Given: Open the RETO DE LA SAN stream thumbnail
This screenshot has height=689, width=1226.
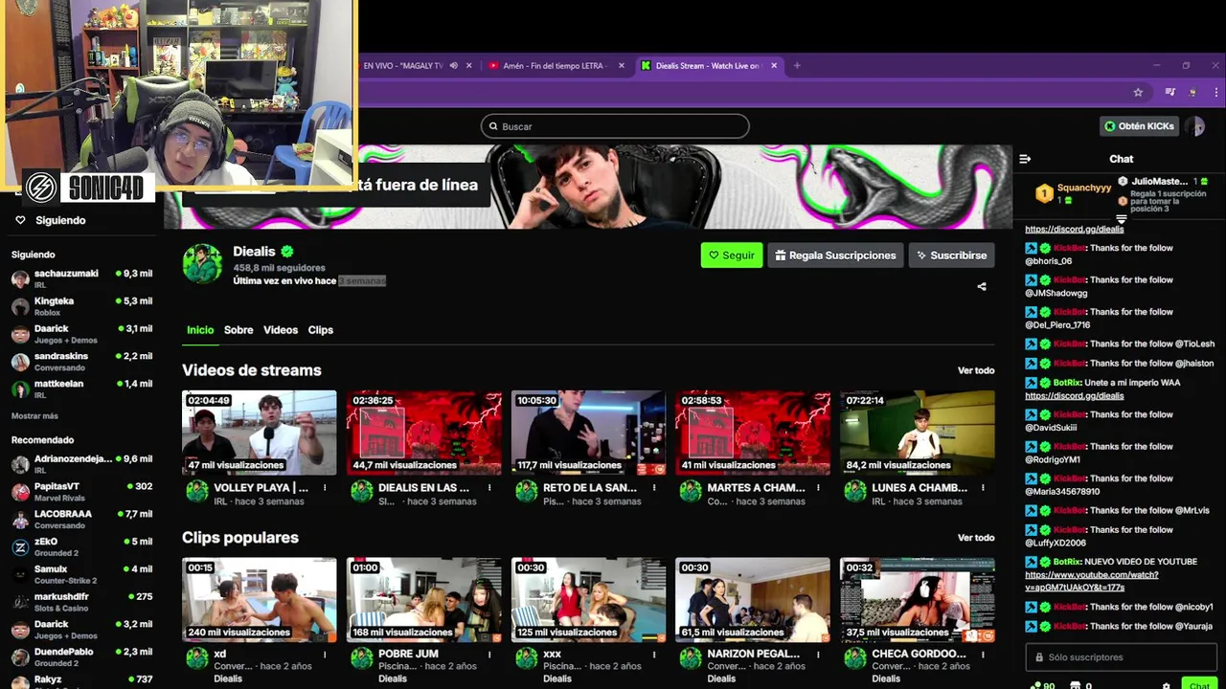Looking at the screenshot, I should tap(588, 433).
